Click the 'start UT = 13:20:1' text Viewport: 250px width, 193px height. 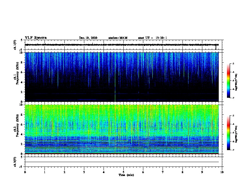tap(152, 38)
